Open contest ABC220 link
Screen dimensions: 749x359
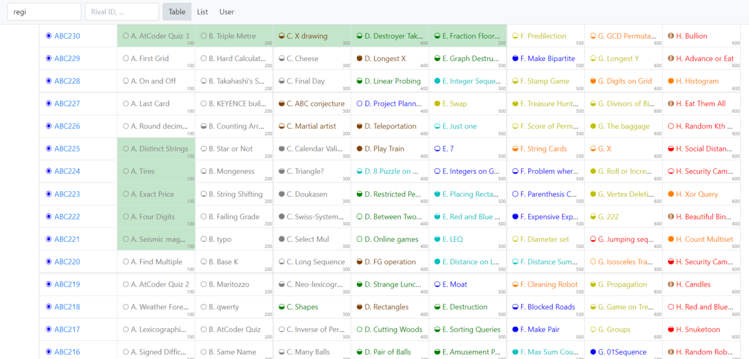(67, 262)
